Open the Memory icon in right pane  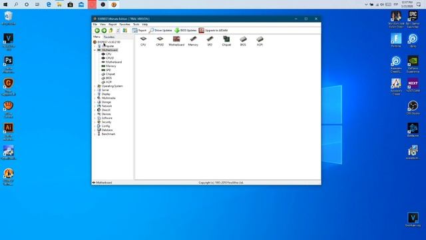coord(193,41)
